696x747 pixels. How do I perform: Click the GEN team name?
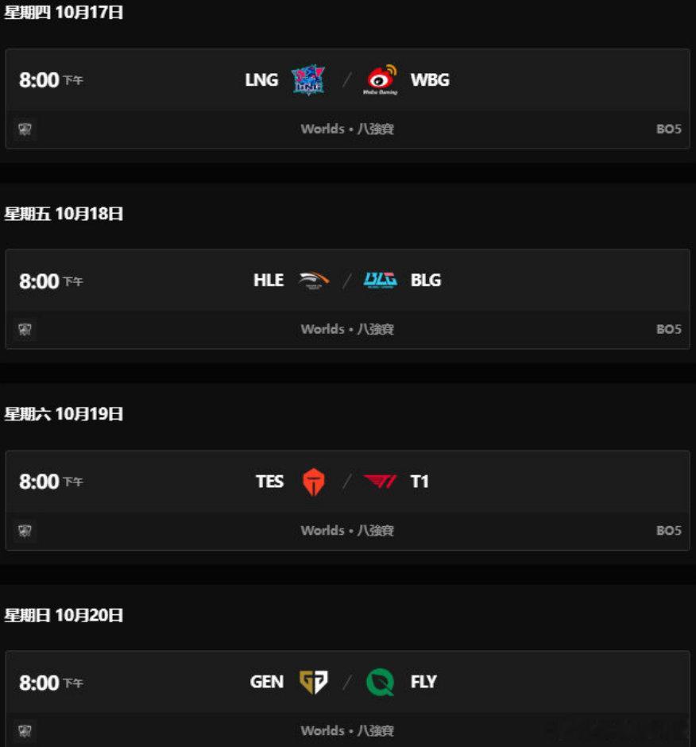pos(267,682)
